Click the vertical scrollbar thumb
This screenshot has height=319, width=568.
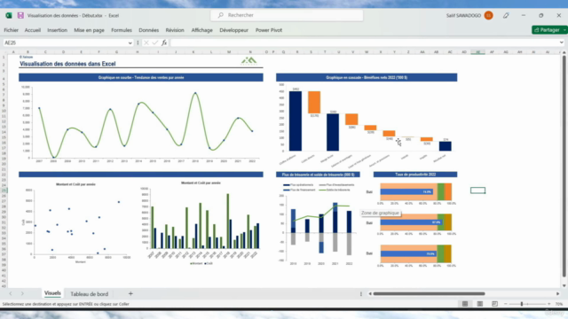[564, 167]
